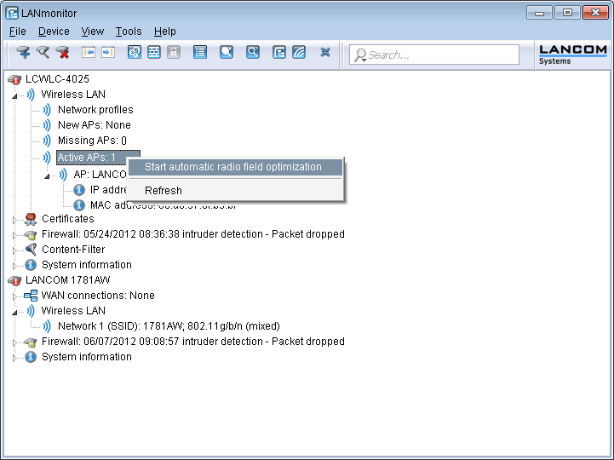Click the magnifier search toolbar icon
Screen dimensions: 614x460
(253, 53)
